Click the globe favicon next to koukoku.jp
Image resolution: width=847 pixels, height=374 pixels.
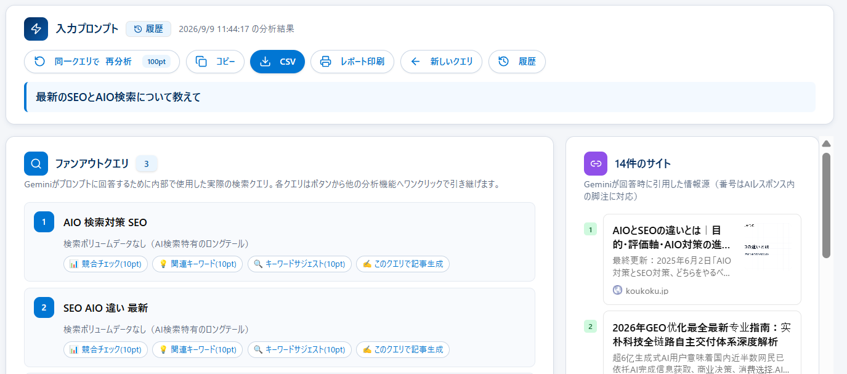617,290
